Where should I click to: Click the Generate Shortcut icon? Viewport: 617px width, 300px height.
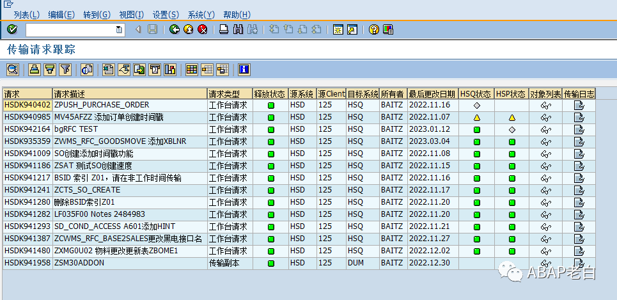(352, 29)
